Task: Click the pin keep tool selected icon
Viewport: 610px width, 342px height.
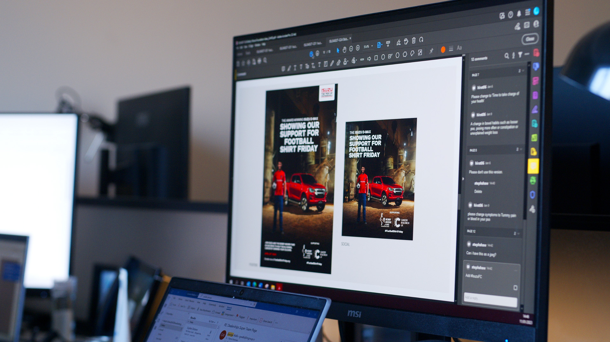Action: point(431,51)
